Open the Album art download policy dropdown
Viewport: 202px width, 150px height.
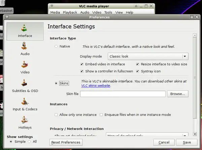click(x=184, y=135)
